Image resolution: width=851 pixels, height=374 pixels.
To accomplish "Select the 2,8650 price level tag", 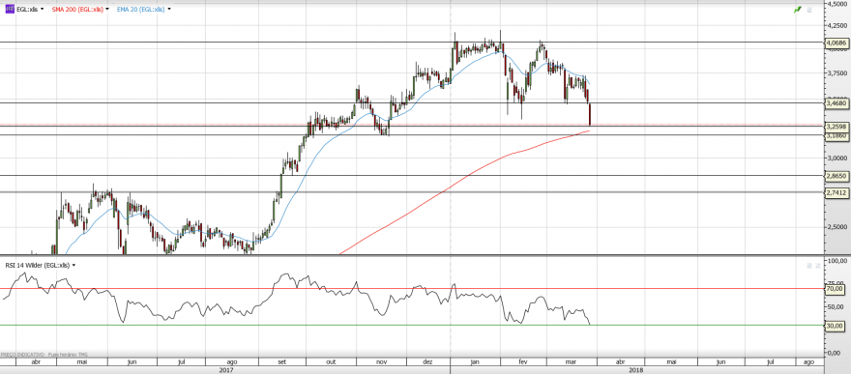I will pyautogui.click(x=836, y=176).
